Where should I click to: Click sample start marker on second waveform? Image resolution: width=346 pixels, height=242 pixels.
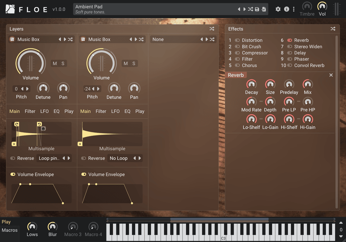coord(80,144)
